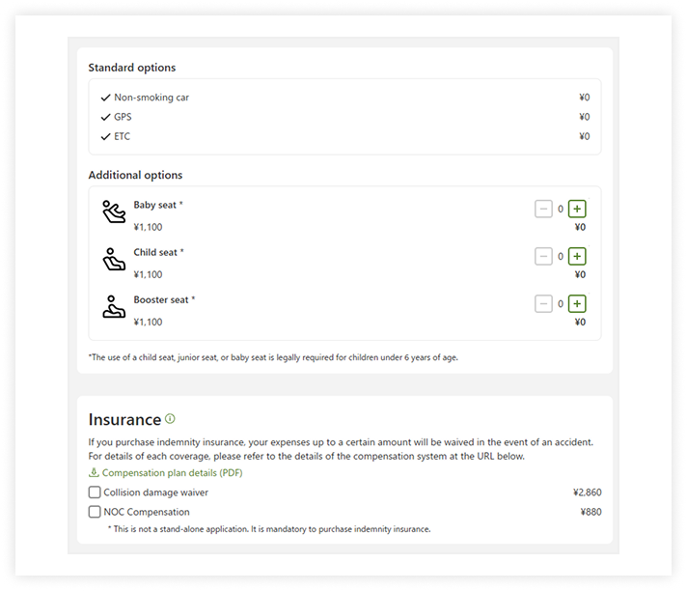Image resolution: width=687 pixels, height=591 pixels.
Task: Select the ETC standard option row
Action: [x=344, y=136]
